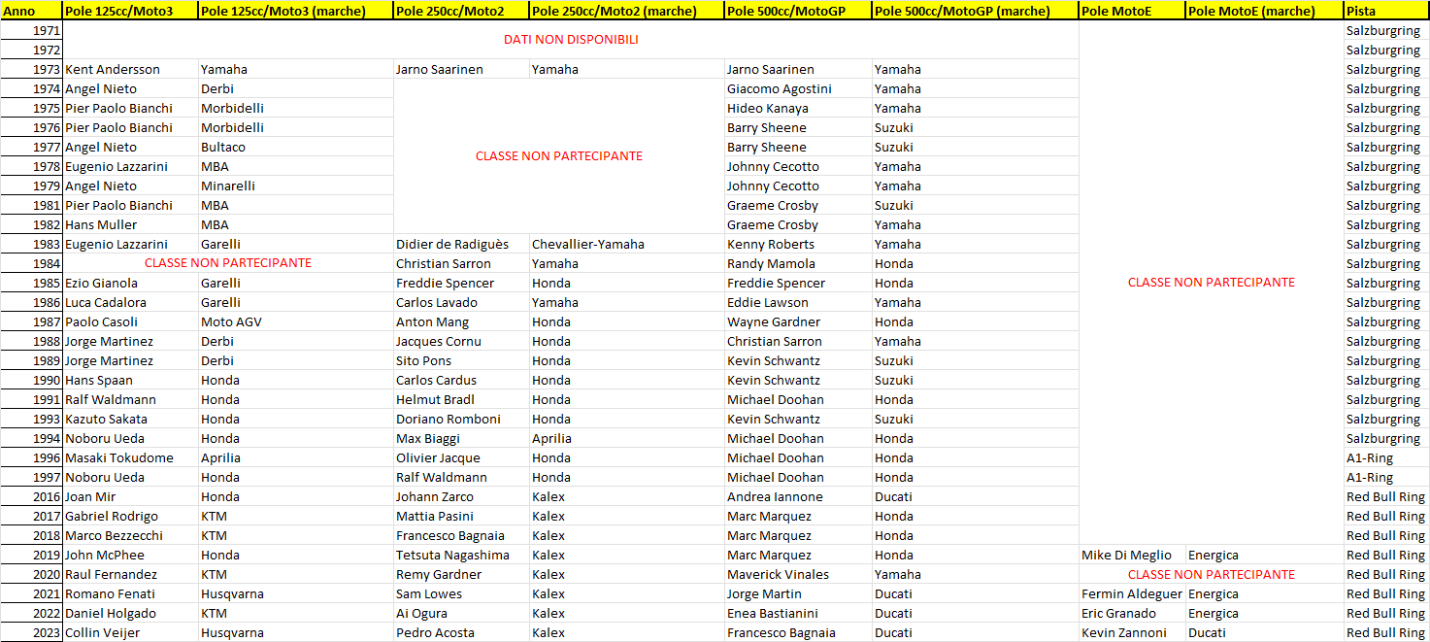Select the Helmut Bradl cell
The image size is (1430, 642).
pyautogui.click(x=461, y=399)
